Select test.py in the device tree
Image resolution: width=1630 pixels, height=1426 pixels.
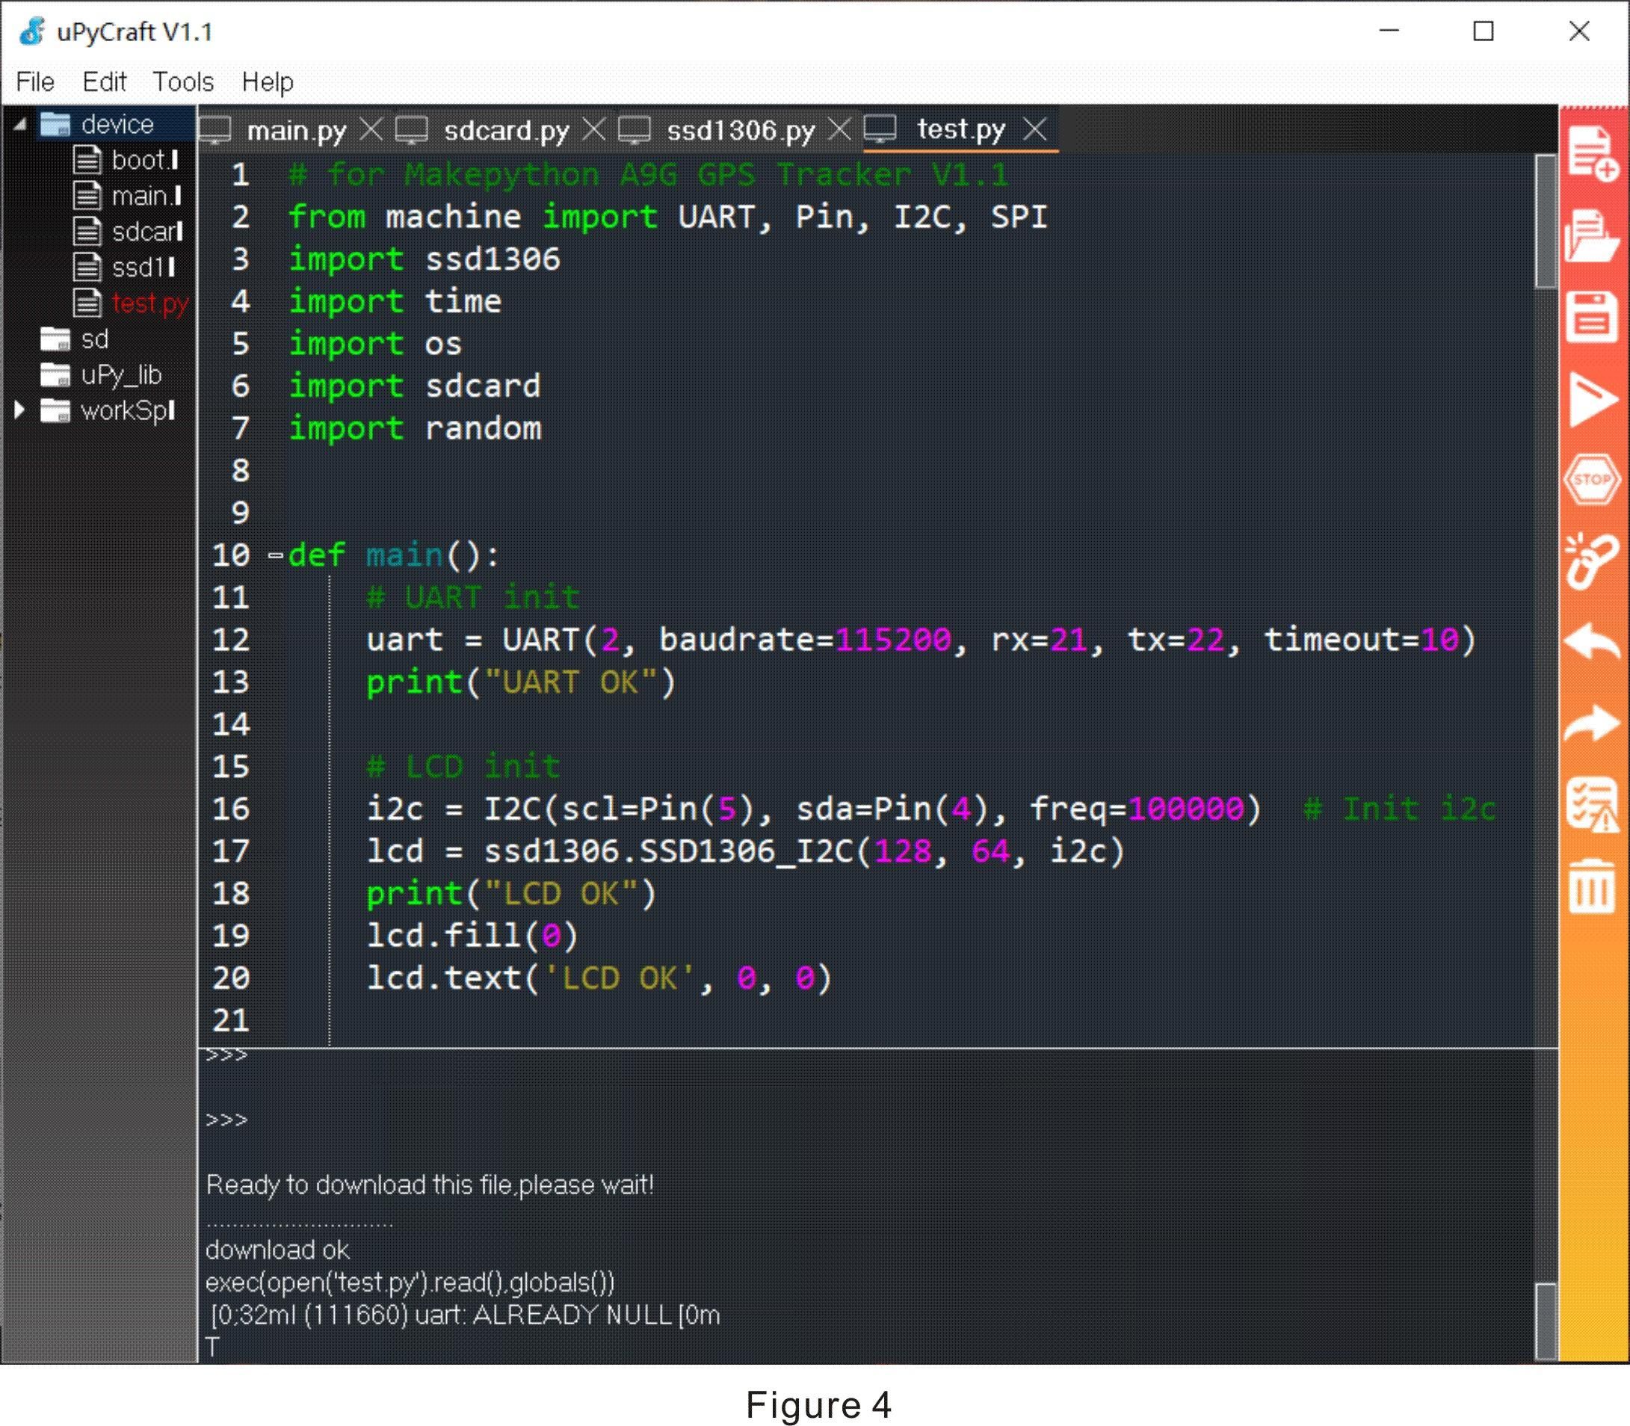tap(148, 303)
